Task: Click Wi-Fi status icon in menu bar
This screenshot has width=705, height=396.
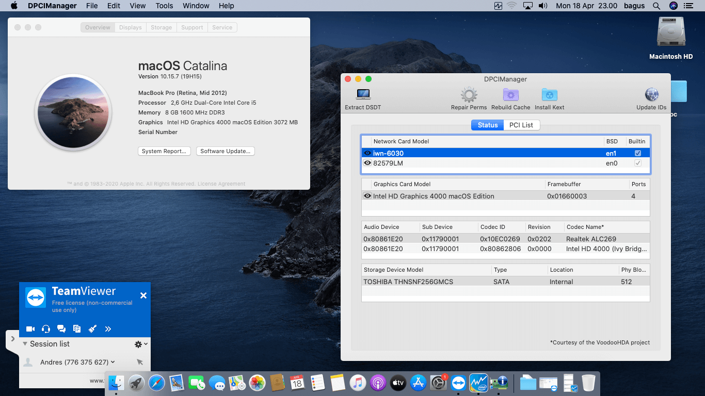Action: (x=512, y=6)
